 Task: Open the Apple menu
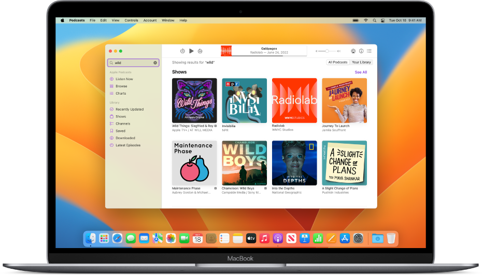point(62,20)
